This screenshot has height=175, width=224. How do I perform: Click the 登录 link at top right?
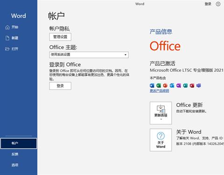[208, 4]
